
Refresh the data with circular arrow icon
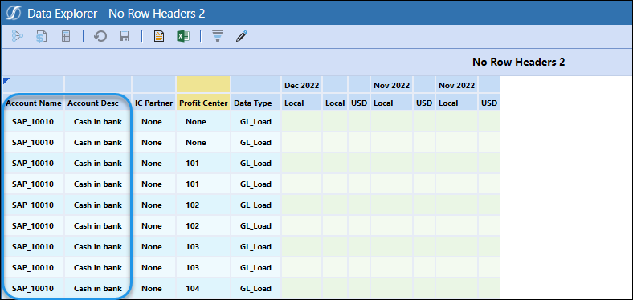[x=100, y=37]
